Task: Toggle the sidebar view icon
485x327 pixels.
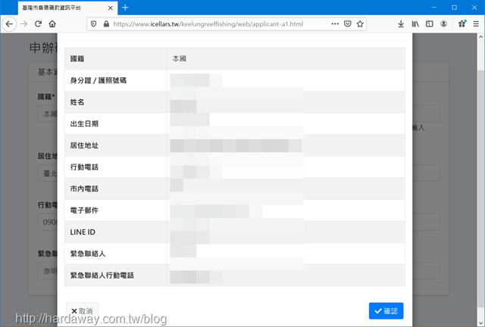Action: [x=430, y=23]
